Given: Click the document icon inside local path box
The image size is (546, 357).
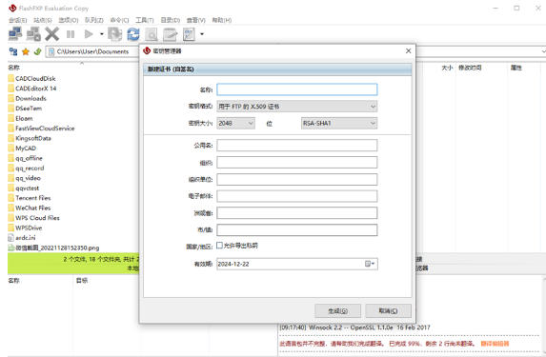Looking at the screenshot, I should click(x=51, y=51).
